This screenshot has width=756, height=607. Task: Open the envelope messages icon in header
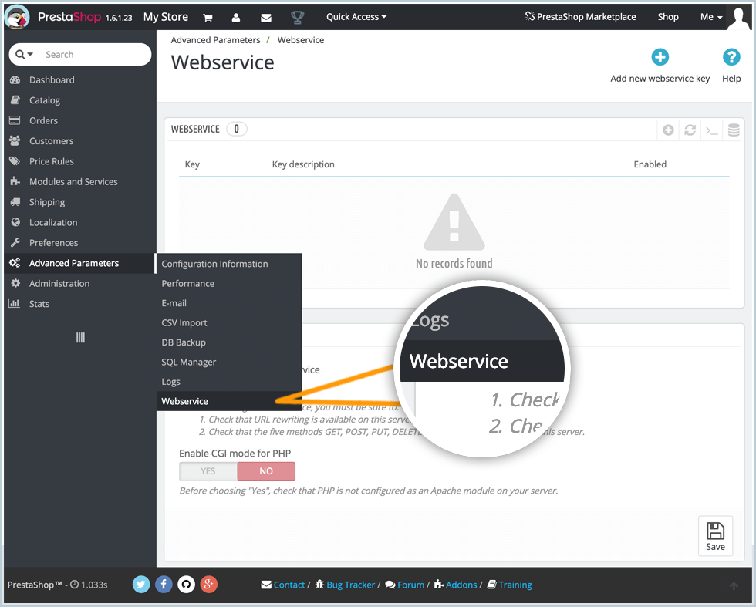[x=266, y=17]
